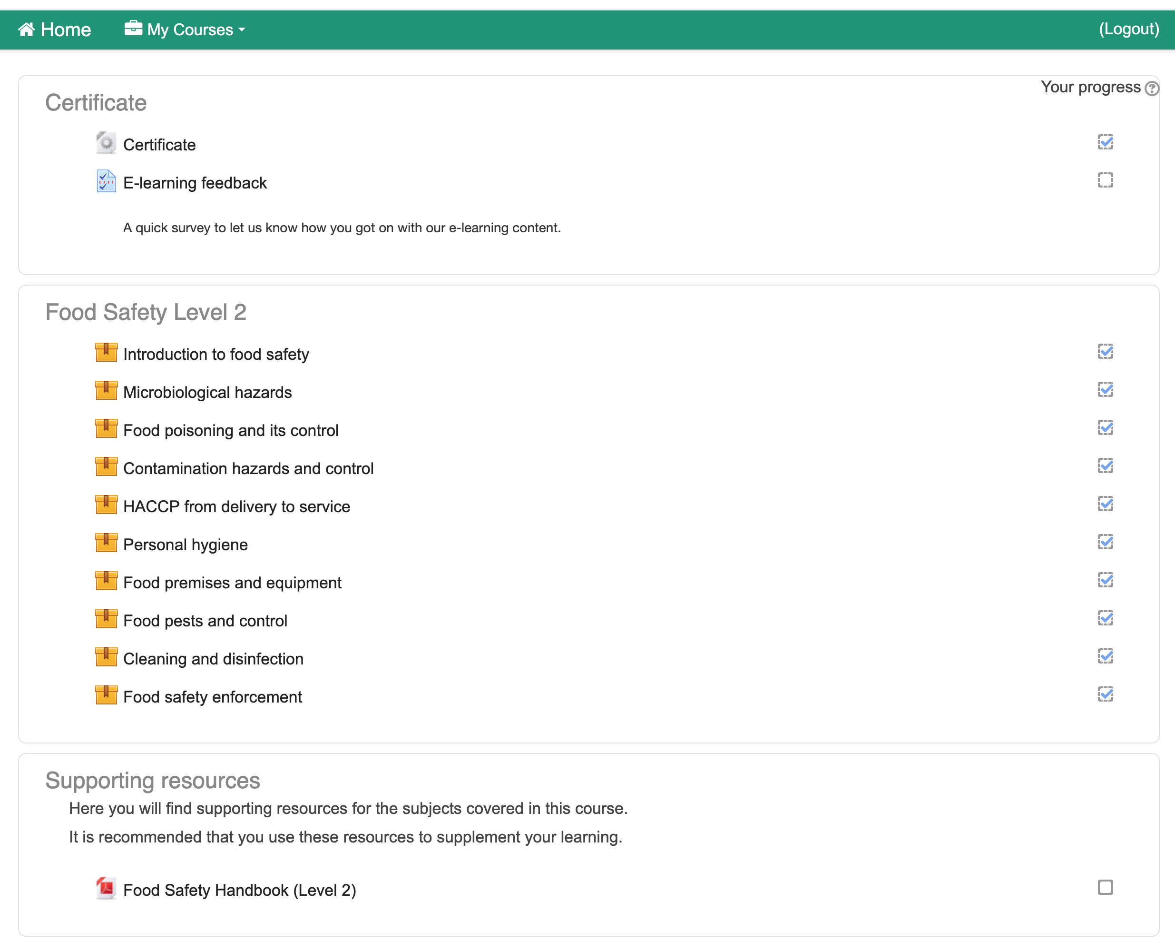Toggle the Certificate completion checkbox
Image resolution: width=1175 pixels, height=951 pixels.
point(1105,142)
